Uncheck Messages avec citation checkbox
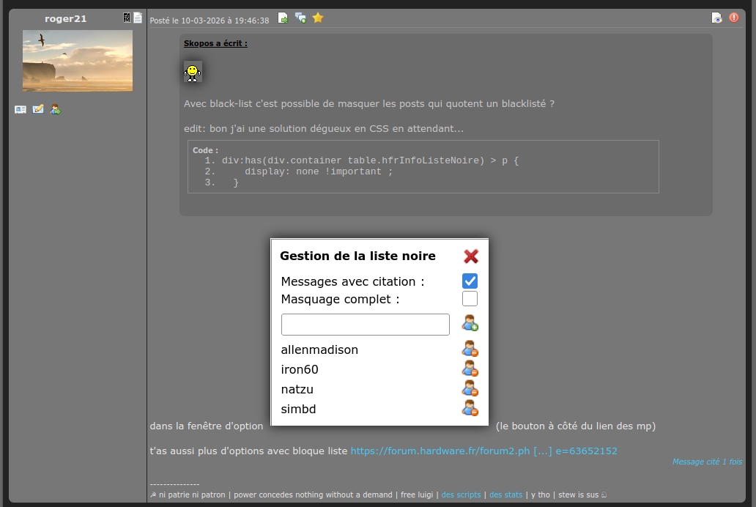 (x=470, y=281)
